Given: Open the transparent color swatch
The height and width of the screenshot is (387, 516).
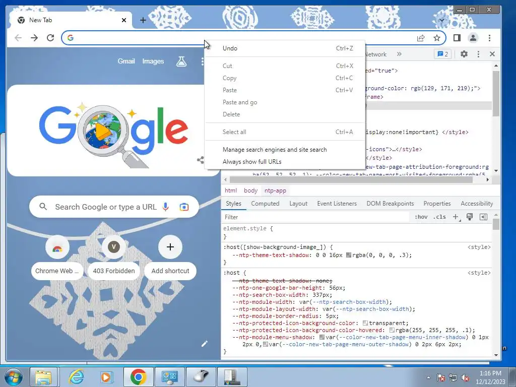Looking at the screenshot, I should 365,323.
